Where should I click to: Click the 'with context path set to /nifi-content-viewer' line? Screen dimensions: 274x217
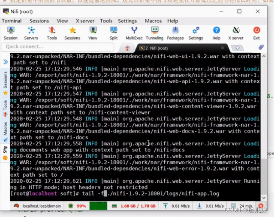(x=80, y=112)
